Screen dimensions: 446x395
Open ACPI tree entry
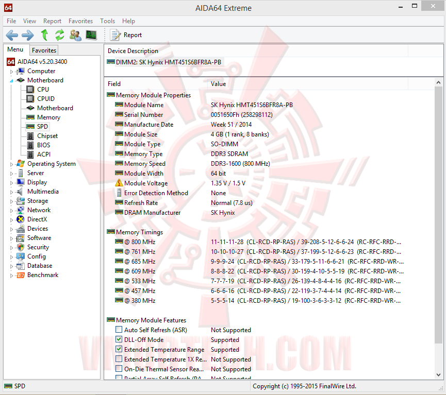[x=43, y=154]
